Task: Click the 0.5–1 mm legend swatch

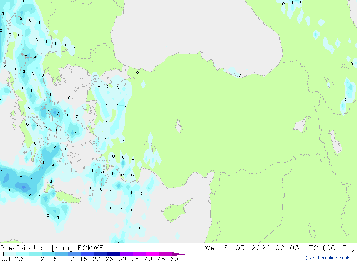Action: (23, 254)
